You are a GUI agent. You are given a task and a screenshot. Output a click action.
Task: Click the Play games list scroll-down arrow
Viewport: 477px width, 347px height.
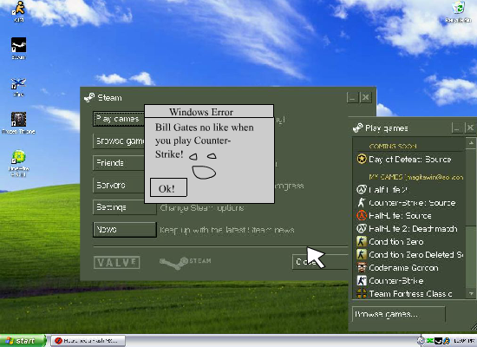click(x=471, y=293)
